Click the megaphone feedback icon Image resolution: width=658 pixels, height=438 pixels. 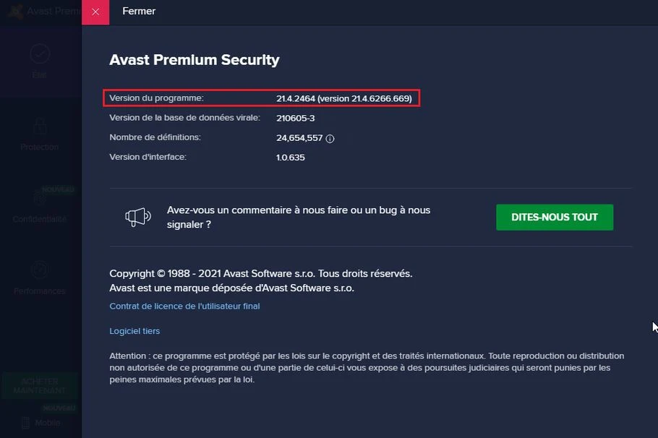pos(137,217)
